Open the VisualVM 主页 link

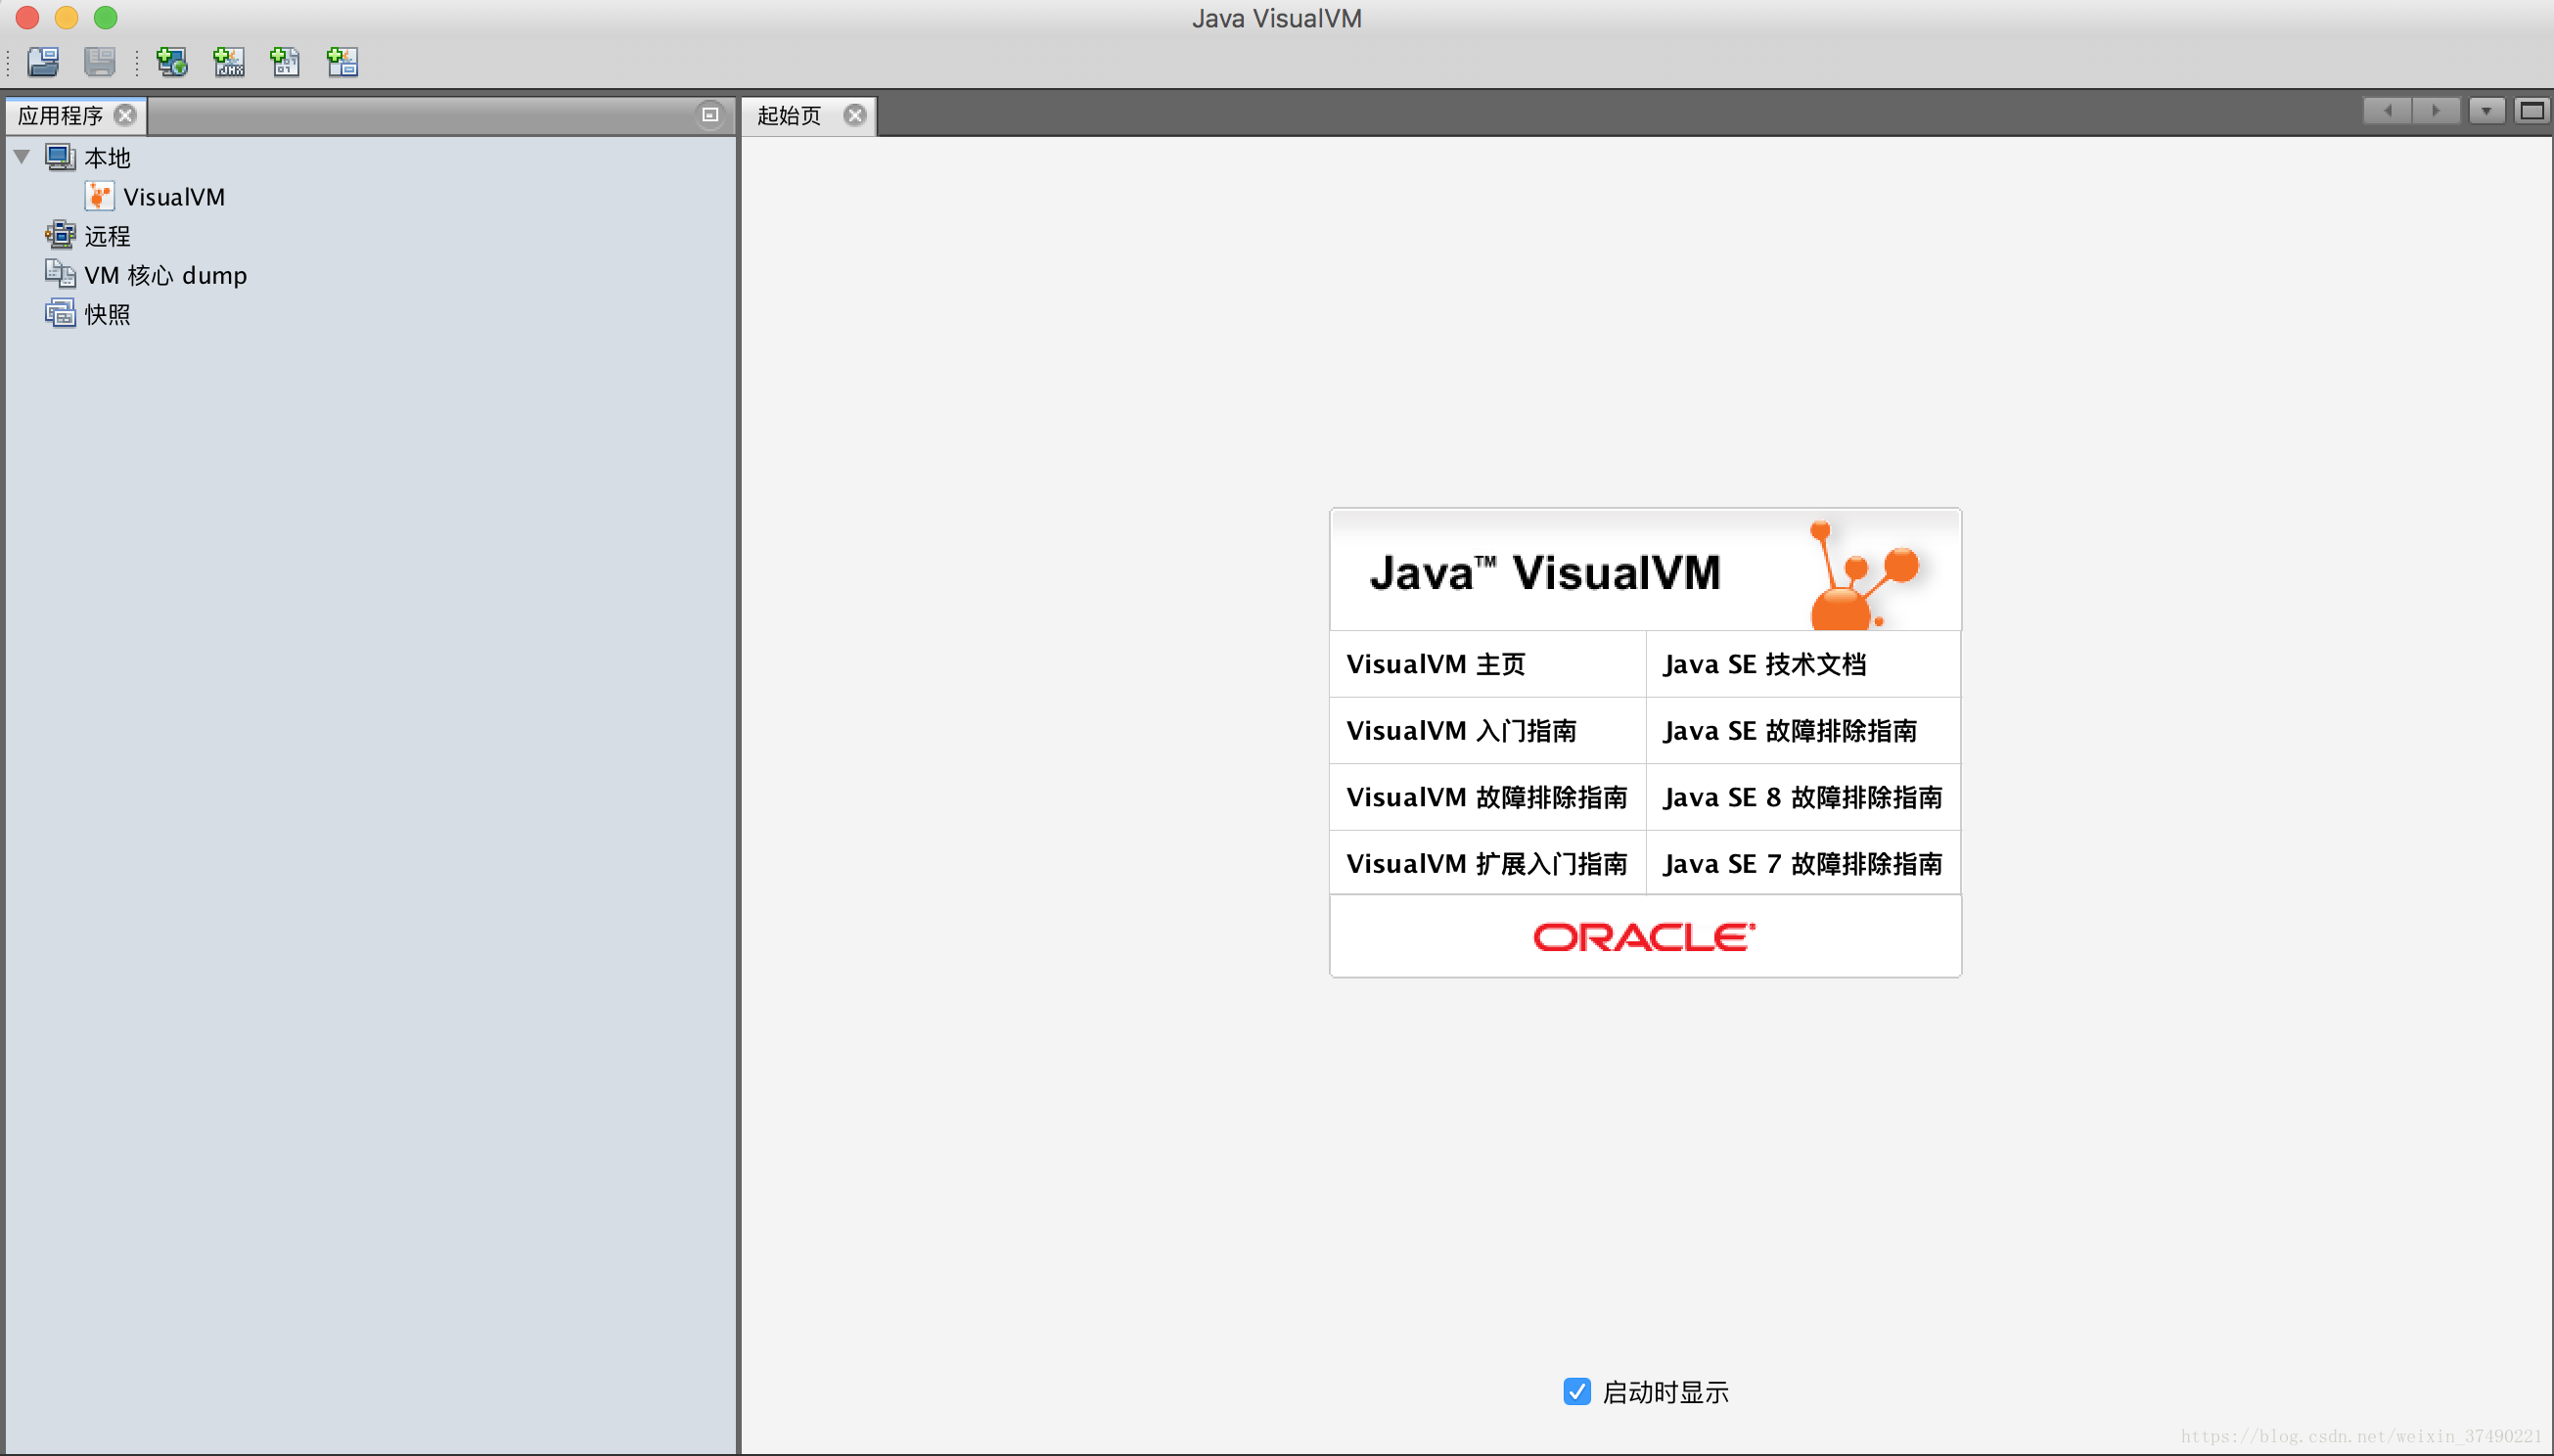[x=1436, y=664]
